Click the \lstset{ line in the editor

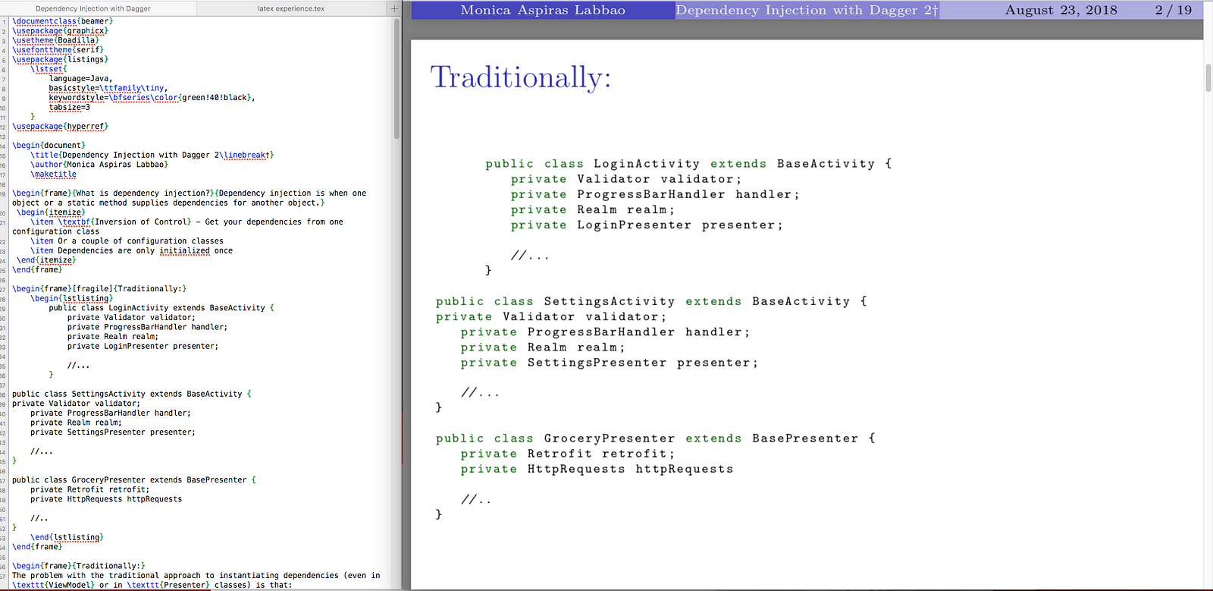point(49,69)
